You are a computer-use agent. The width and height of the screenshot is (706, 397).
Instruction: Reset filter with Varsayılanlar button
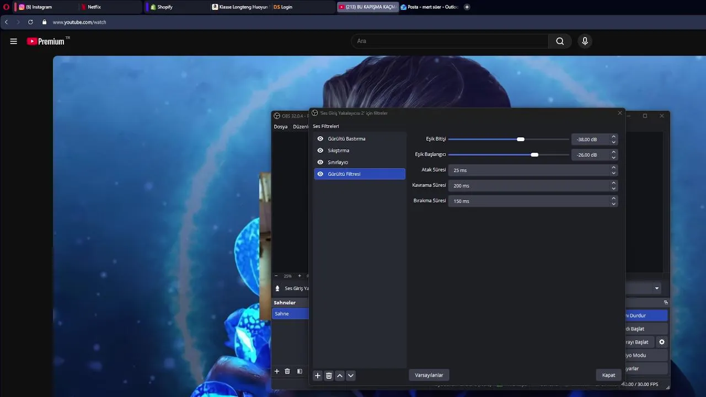[429, 375]
